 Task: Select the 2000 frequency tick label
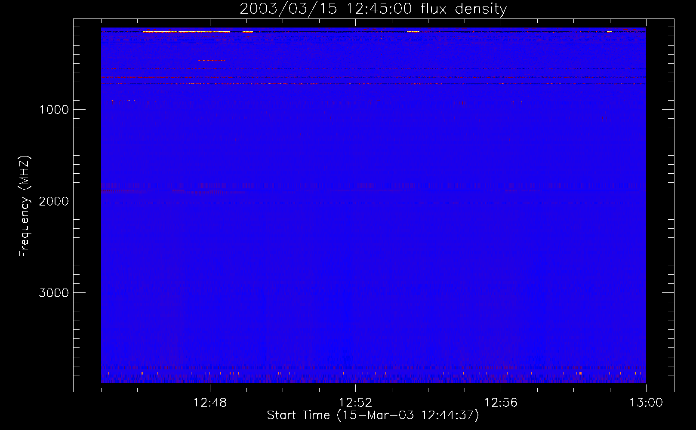click(54, 201)
